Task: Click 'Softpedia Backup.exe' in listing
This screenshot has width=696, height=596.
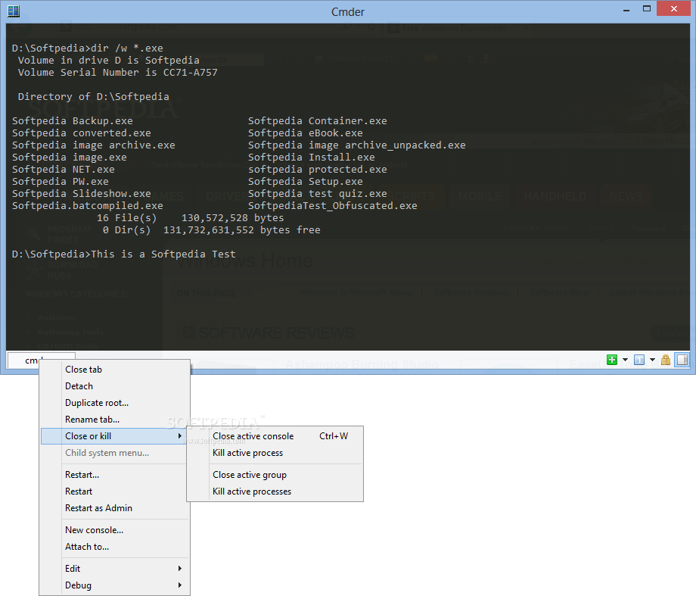Action: (73, 121)
